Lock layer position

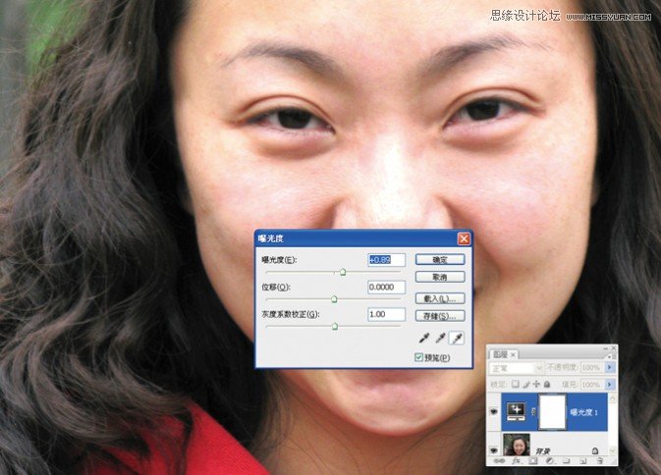pos(536,384)
